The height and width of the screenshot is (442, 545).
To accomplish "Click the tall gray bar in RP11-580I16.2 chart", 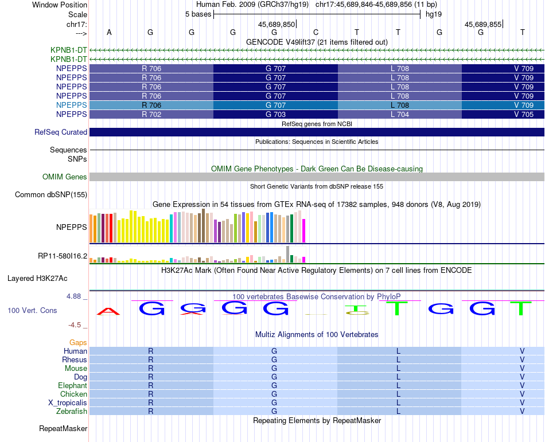I will click(288, 254).
